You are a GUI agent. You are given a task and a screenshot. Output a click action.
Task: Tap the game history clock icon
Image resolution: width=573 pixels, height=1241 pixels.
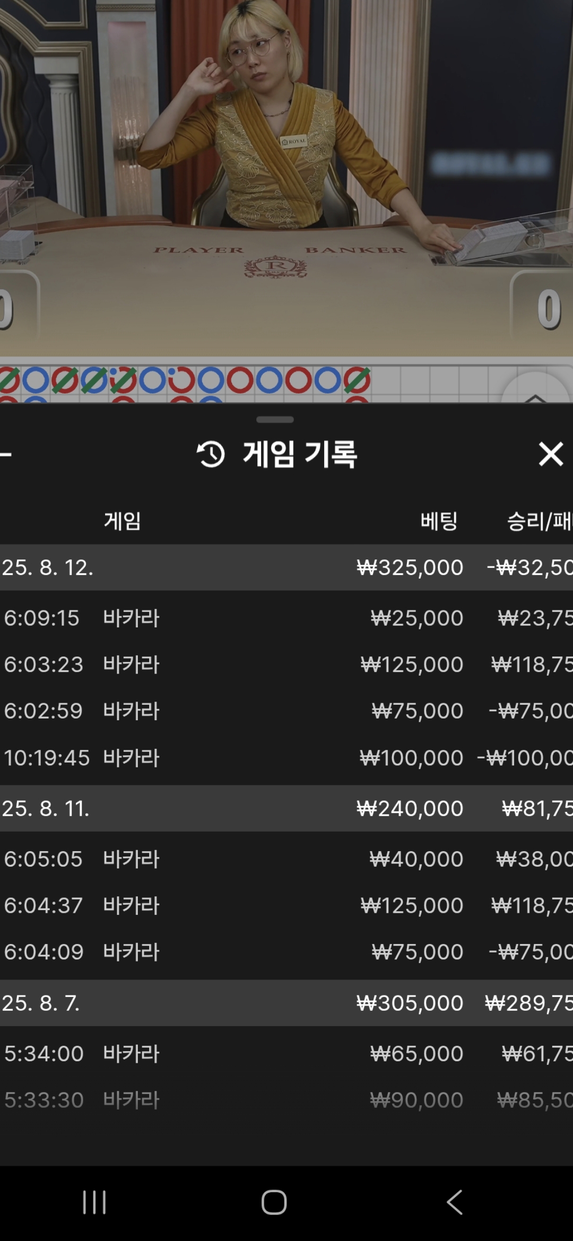click(x=211, y=455)
